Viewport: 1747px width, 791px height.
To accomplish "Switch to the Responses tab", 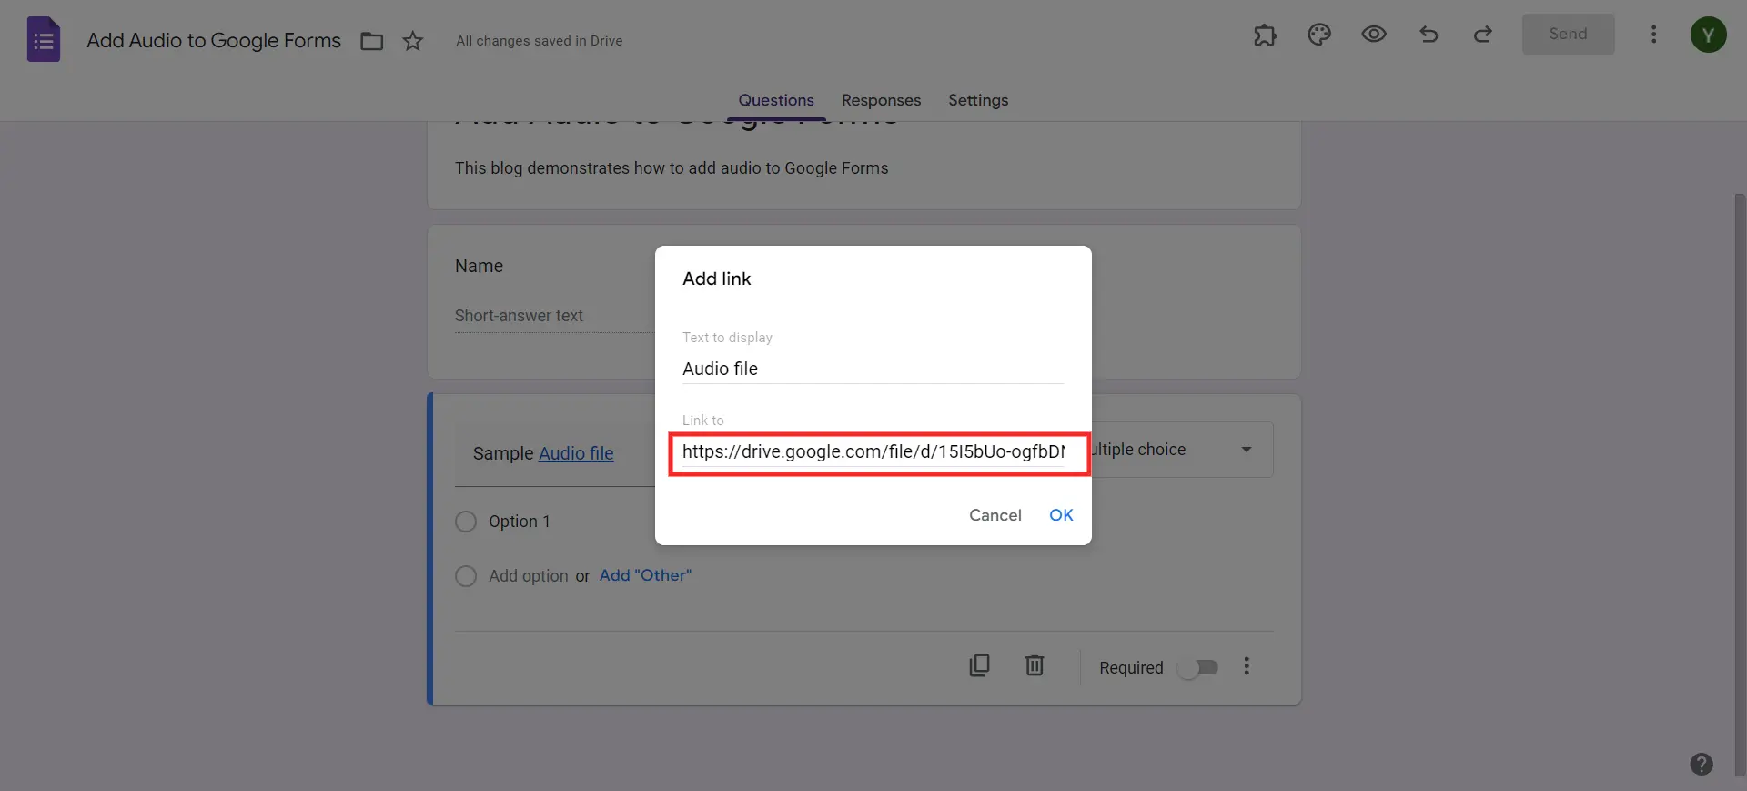I will pyautogui.click(x=881, y=100).
